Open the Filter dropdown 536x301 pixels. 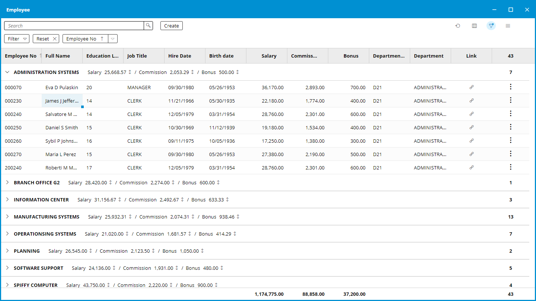click(x=18, y=39)
